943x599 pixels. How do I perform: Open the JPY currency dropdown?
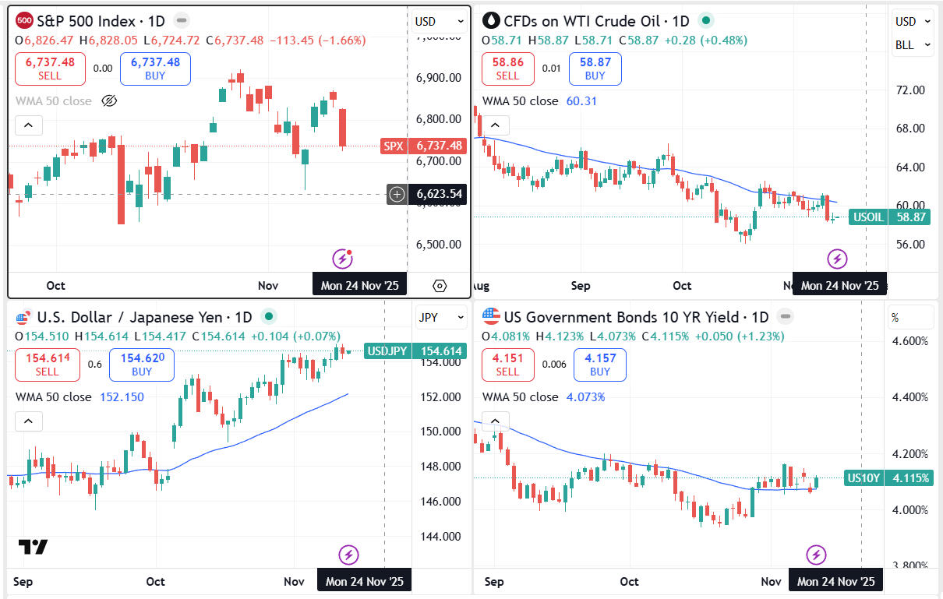(440, 317)
